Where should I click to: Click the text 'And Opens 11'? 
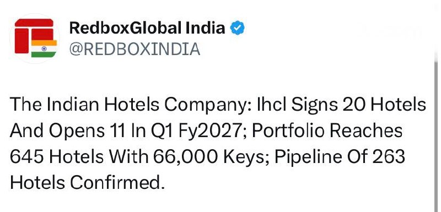coord(67,131)
